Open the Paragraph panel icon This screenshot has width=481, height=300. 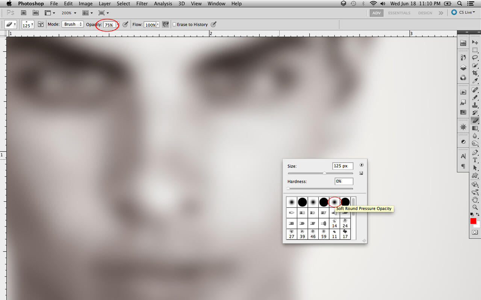click(463, 166)
